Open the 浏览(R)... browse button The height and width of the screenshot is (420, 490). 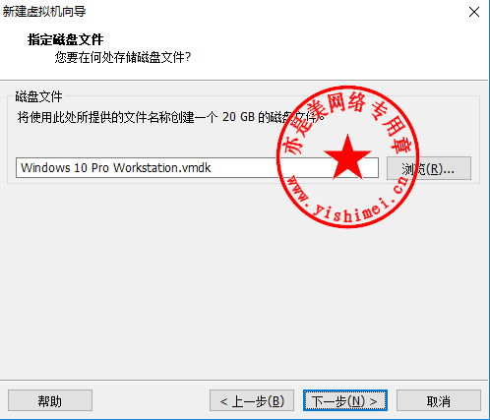tap(429, 168)
